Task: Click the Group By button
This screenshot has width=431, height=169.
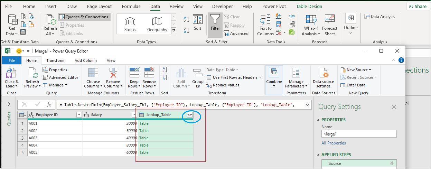Action: point(198,78)
